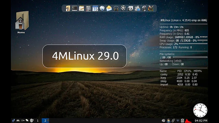Click the system tray volume speaker icon
The image size is (219, 123).
[163, 121]
